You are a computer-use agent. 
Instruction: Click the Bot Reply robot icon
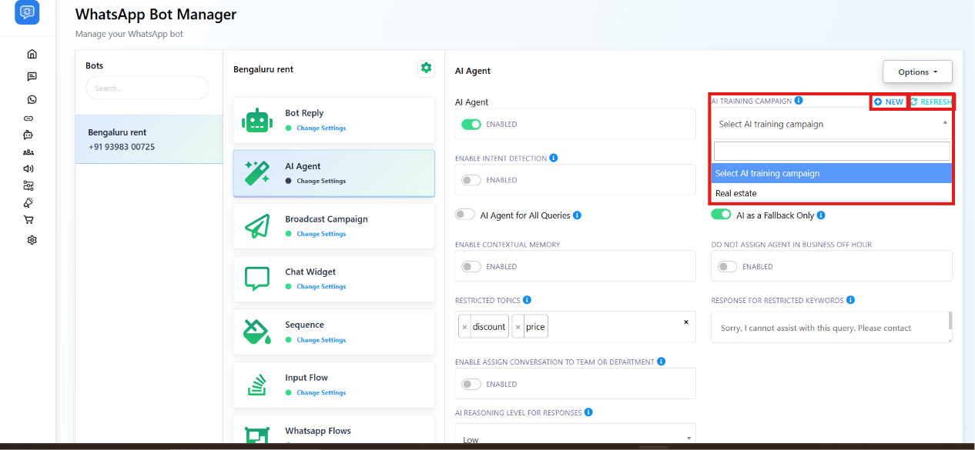point(257,120)
